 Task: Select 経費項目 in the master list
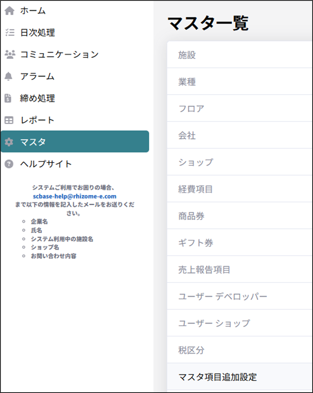(x=195, y=189)
